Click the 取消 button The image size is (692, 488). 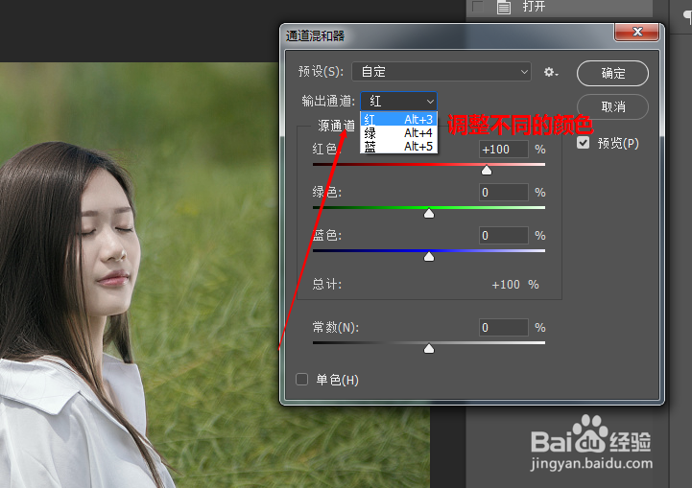[x=612, y=106]
